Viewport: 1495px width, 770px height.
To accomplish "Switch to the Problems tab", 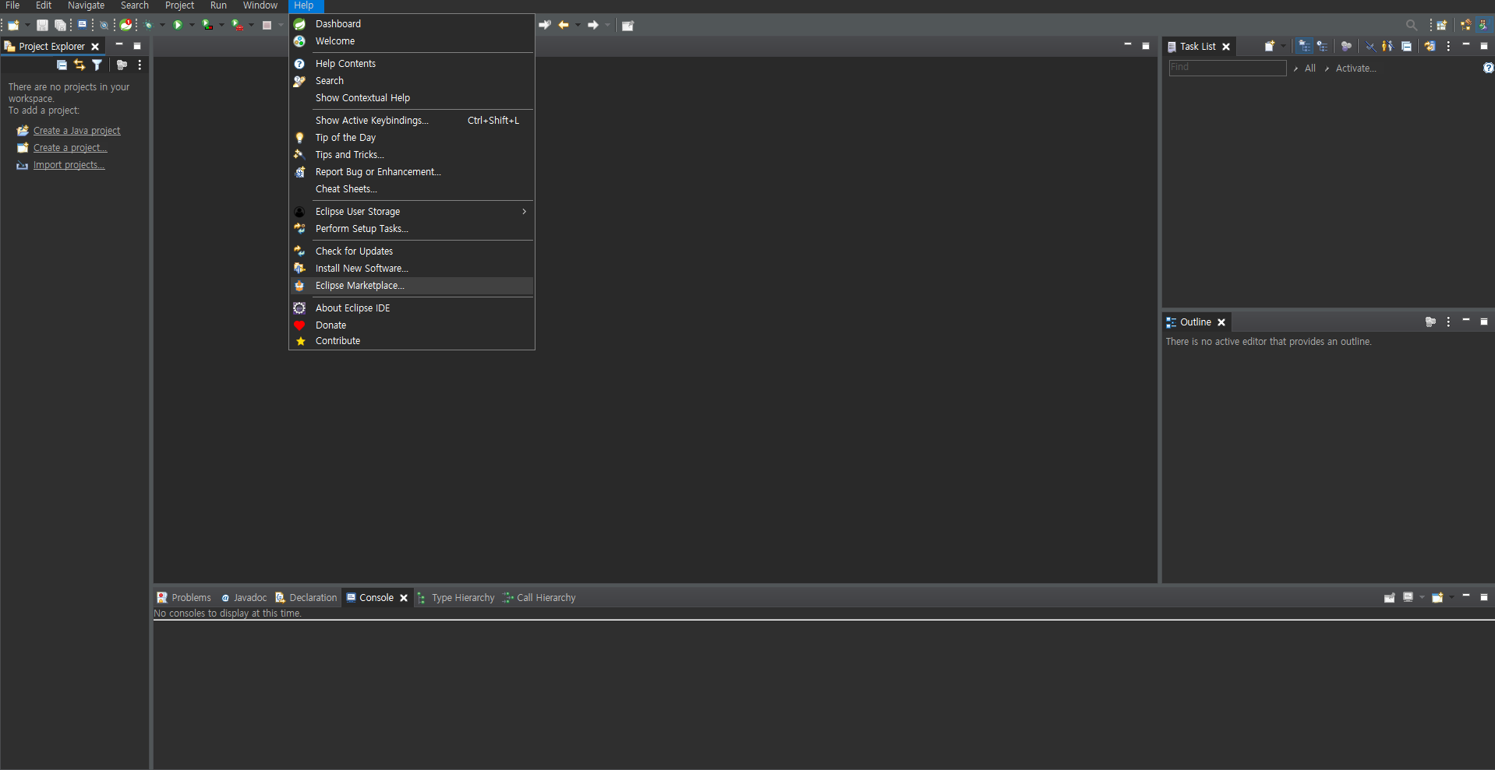I will tap(184, 597).
